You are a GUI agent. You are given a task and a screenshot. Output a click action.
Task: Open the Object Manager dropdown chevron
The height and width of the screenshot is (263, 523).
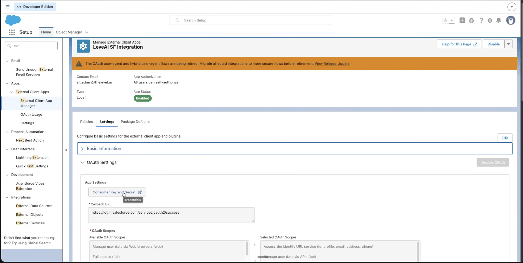click(x=87, y=32)
